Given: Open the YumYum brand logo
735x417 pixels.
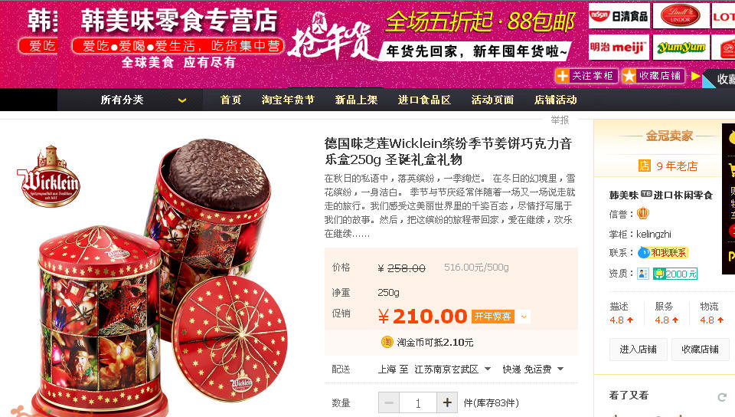Looking at the screenshot, I should (681, 48).
